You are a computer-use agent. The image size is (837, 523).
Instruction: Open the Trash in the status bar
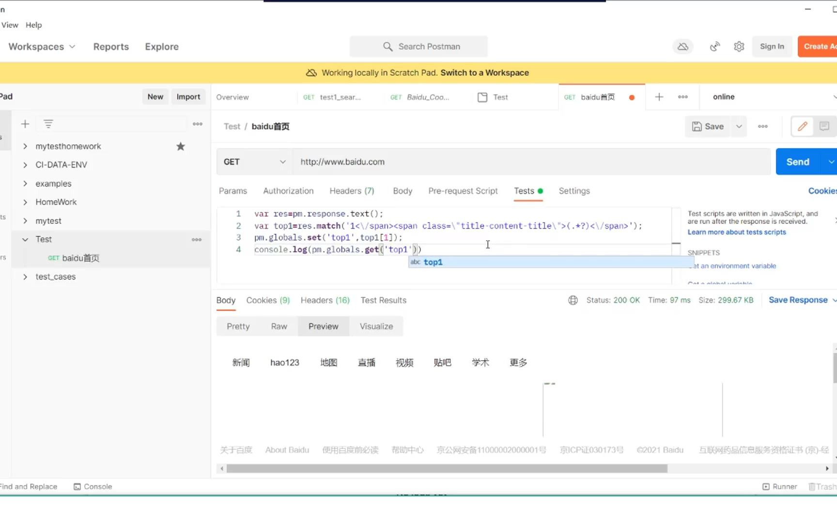pyautogui.click(x=822, y=487)
